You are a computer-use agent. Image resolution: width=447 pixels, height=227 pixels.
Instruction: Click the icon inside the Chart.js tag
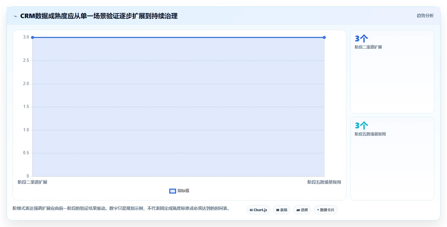click(251, 210)
